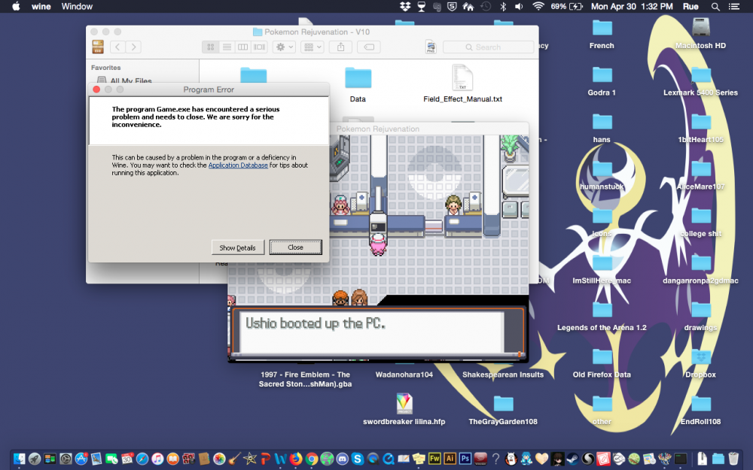
Task: Open Adobe Photoshop from the Dock
Action: click(465, 459)
